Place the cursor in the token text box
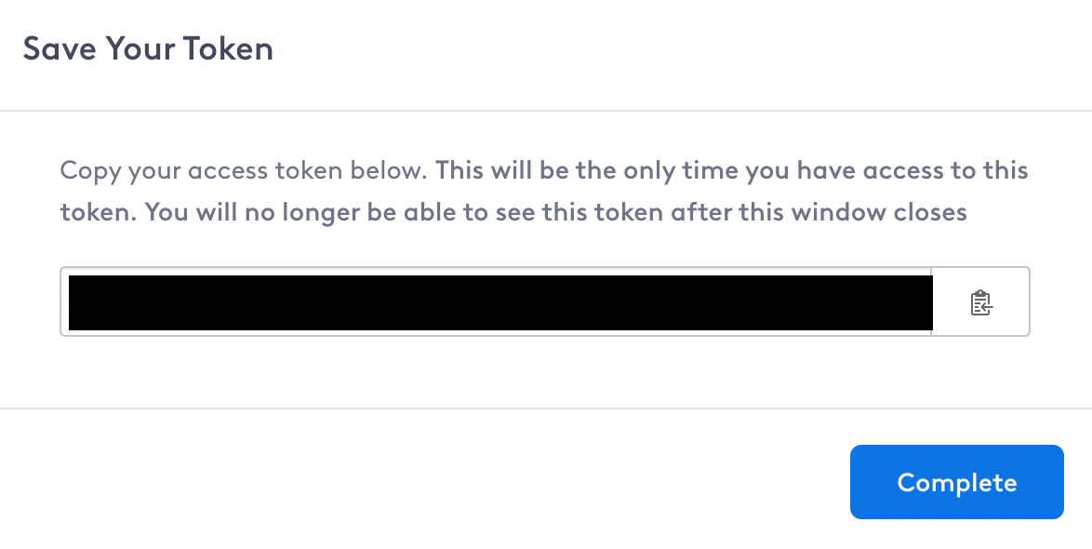 point(496,301)
